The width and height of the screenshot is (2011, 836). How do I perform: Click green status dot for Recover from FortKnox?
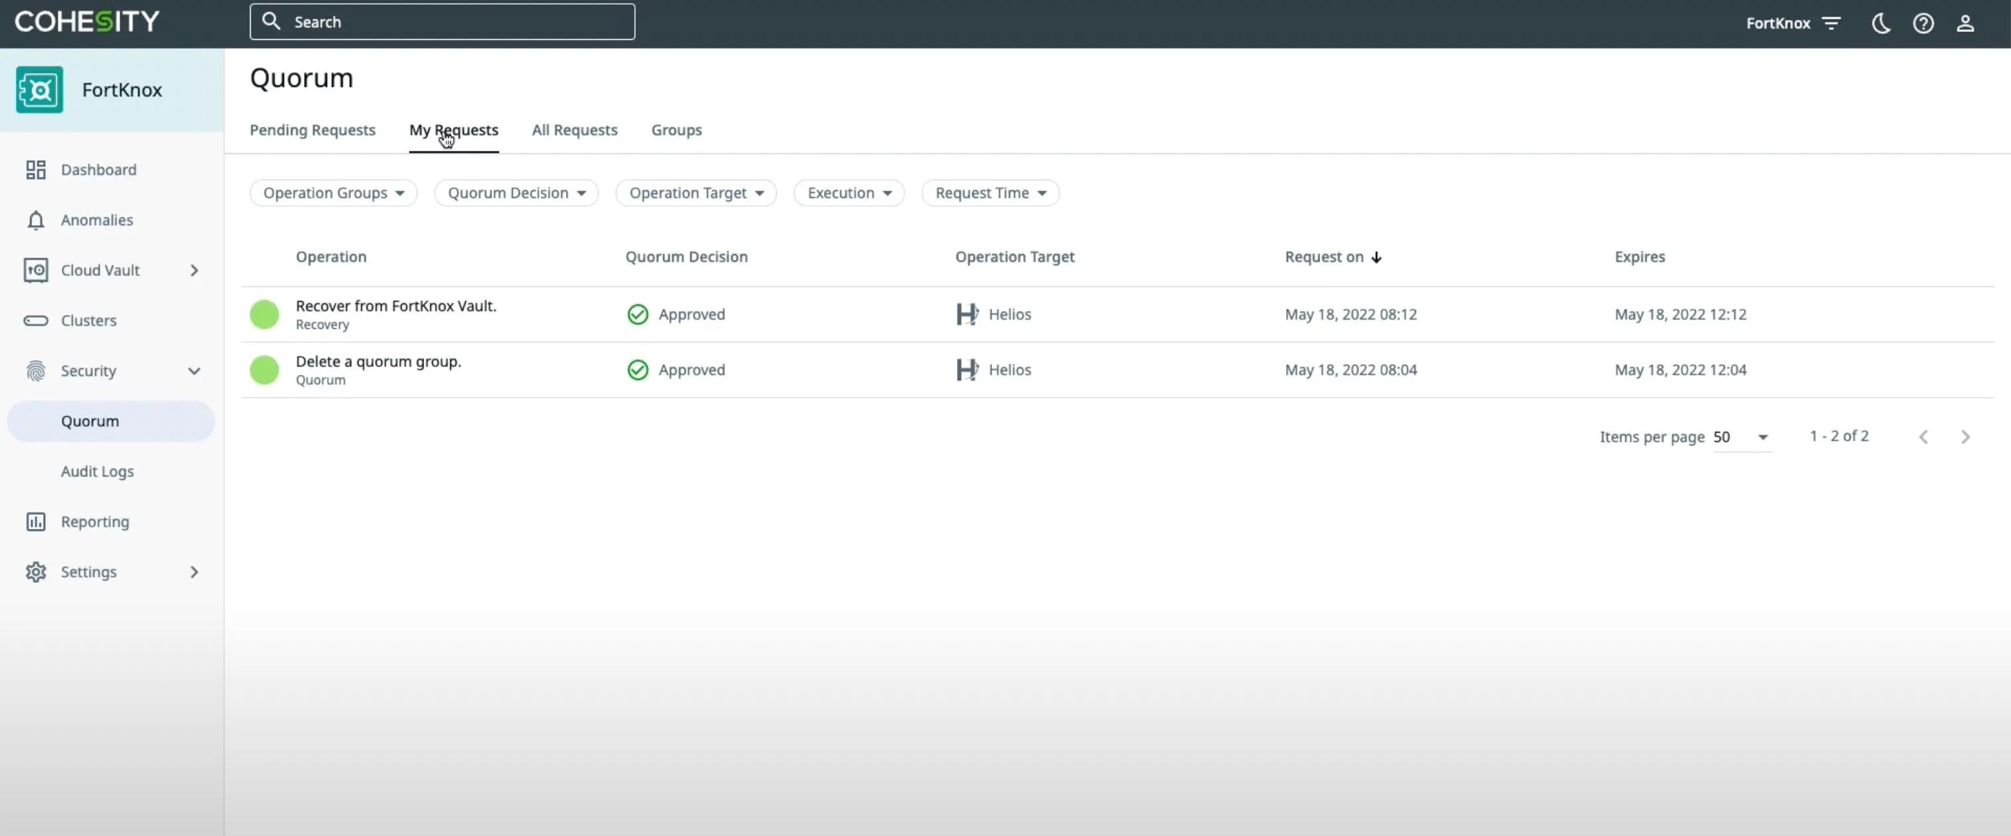click(x=265, y=314)
